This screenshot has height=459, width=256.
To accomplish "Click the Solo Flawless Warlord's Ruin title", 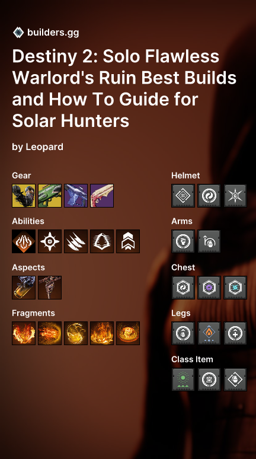I will tap(124, 88).
